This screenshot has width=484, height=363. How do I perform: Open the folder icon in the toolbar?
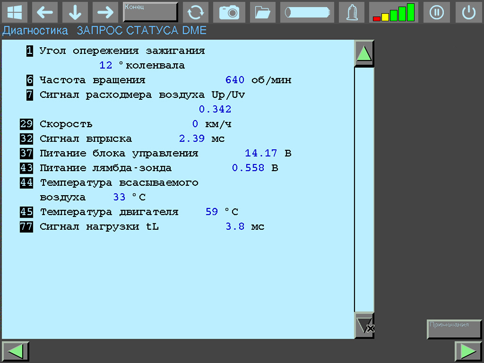coord(262,12)
